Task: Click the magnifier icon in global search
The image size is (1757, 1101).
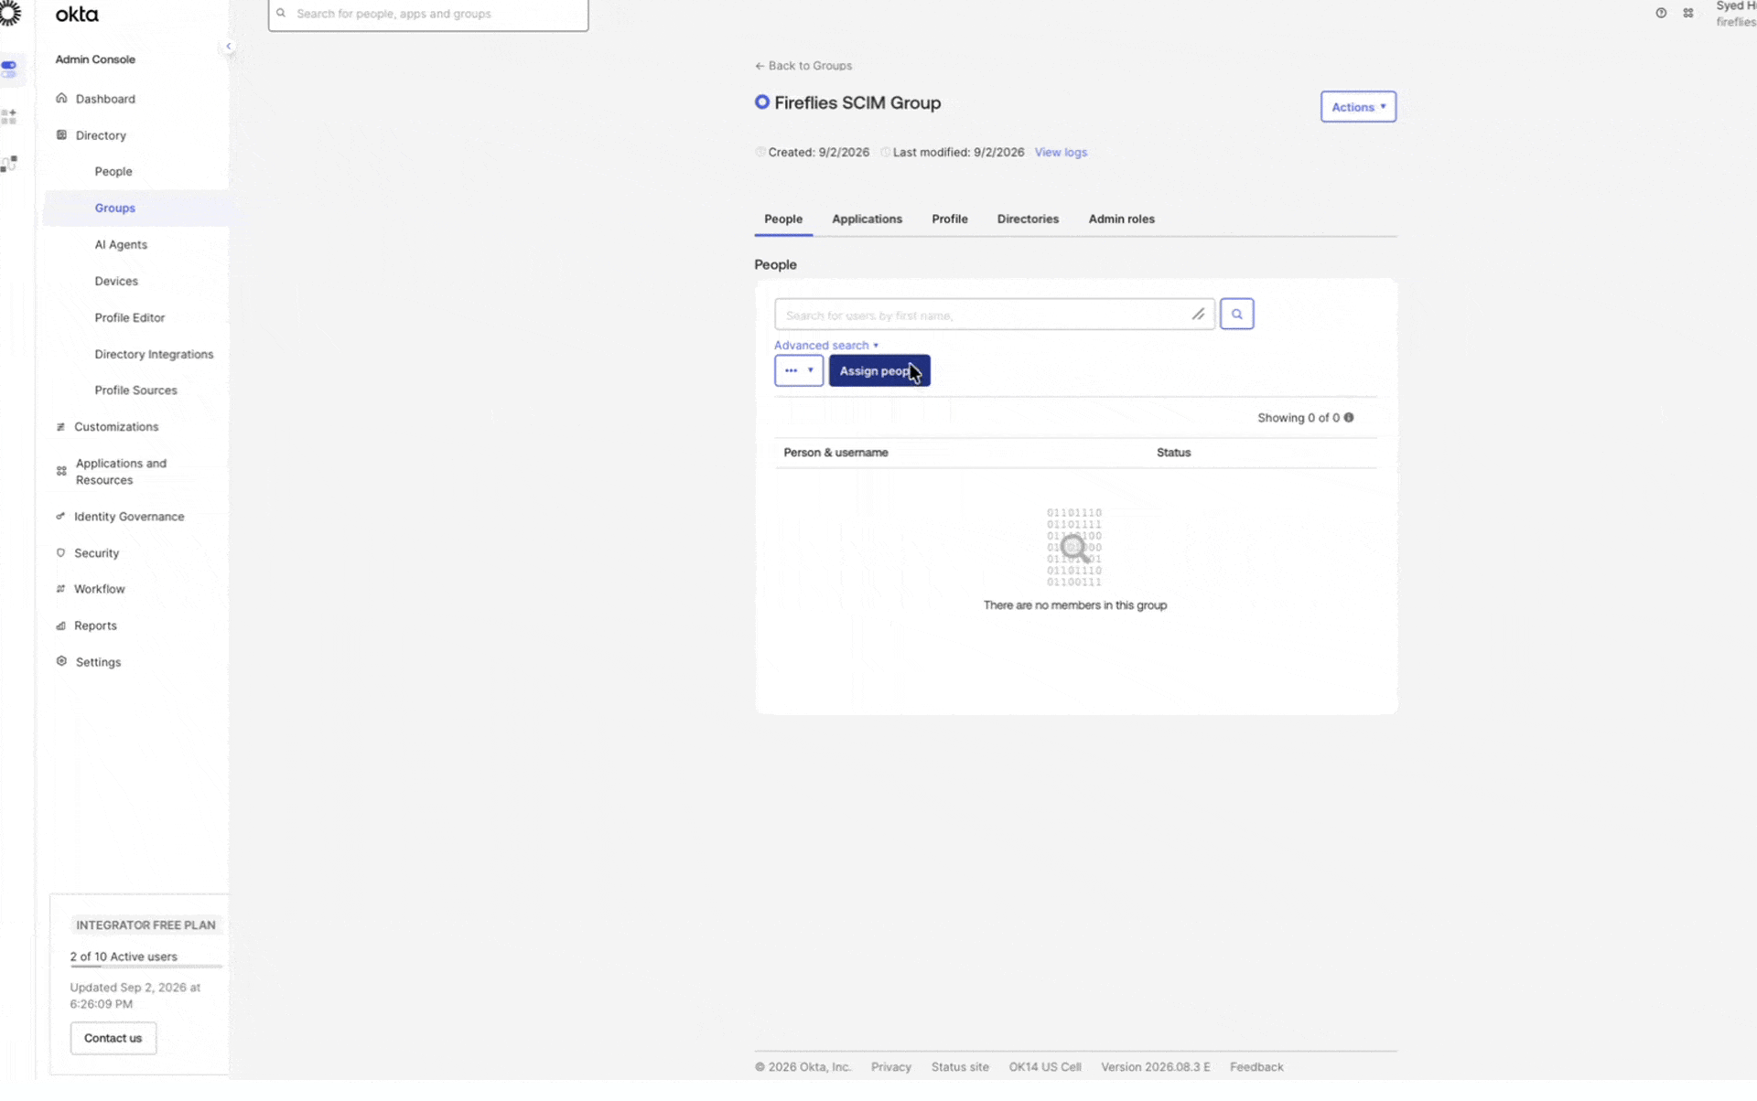Action: [x=281, y=14]
